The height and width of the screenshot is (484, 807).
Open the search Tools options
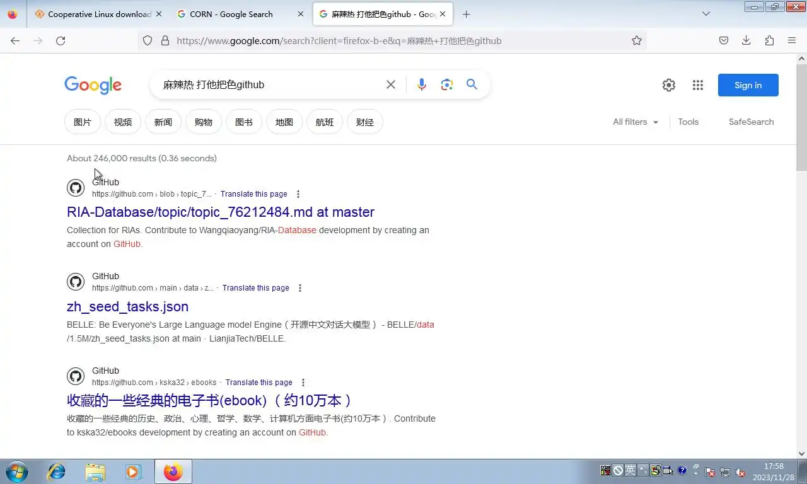pyautogui.click(x=688, y=122)
